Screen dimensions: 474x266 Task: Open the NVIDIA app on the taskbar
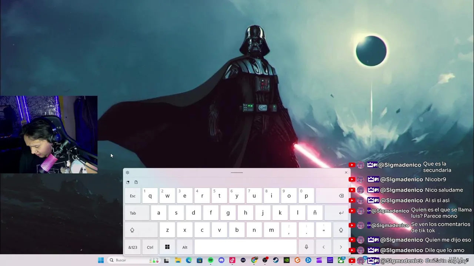(287, 260)
